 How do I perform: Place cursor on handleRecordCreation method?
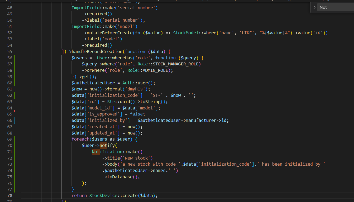point(97,51)
